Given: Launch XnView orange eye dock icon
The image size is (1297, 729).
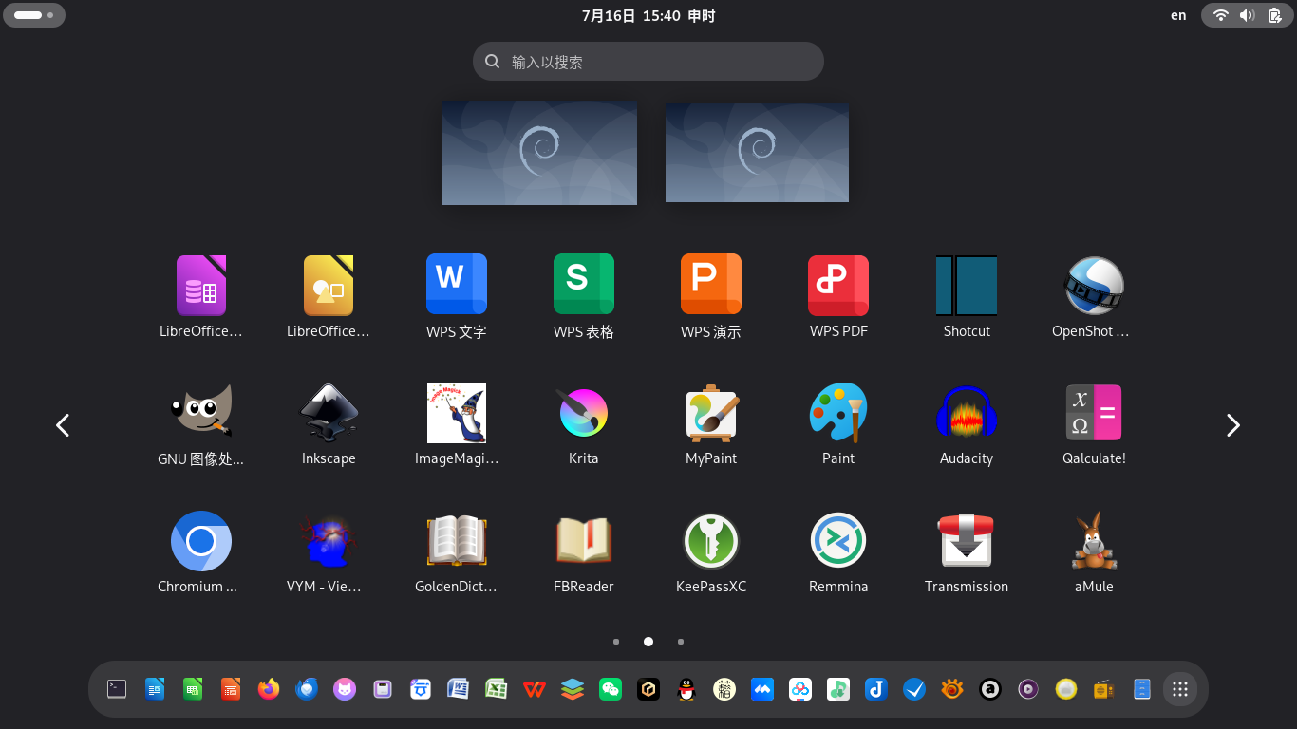Looking at the screenshot, I should tap(952, 689).
